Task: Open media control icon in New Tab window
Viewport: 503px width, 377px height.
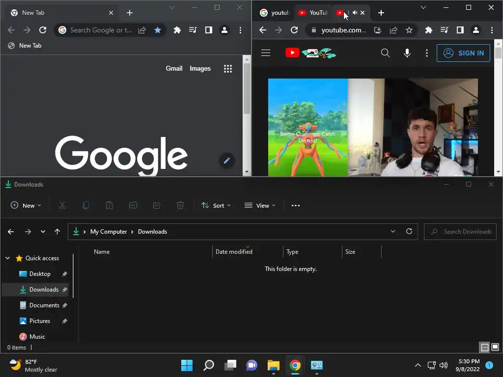Action: [193, 30]
